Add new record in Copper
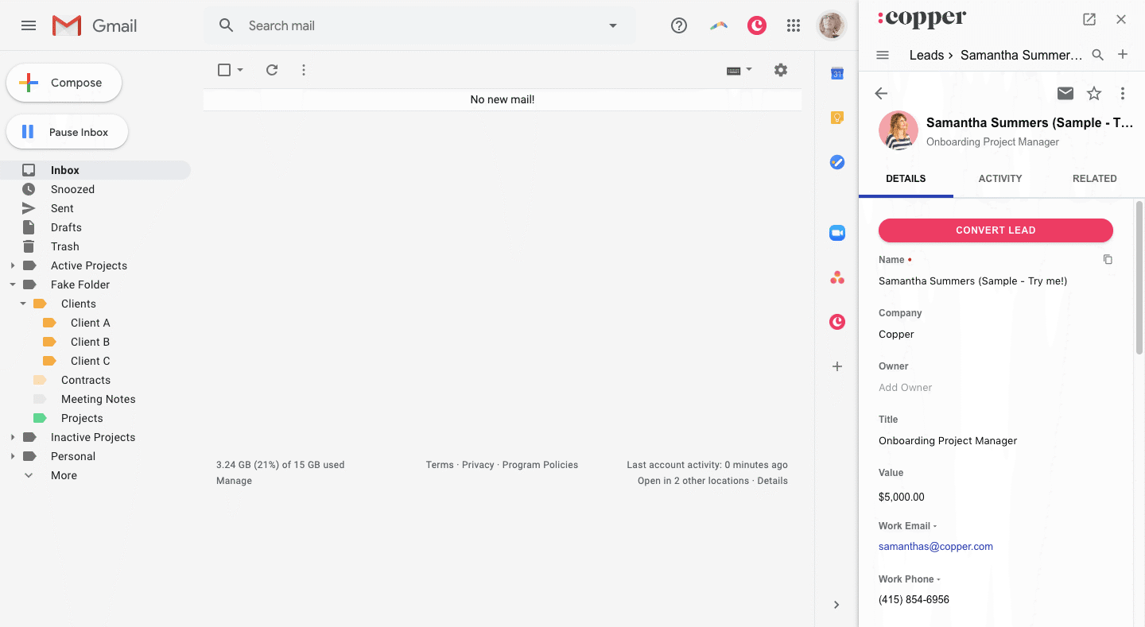The height and width of the screenshot is (627, 1145). [x=1123, y=55]
